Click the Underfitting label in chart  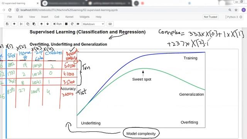pos(91,123)
